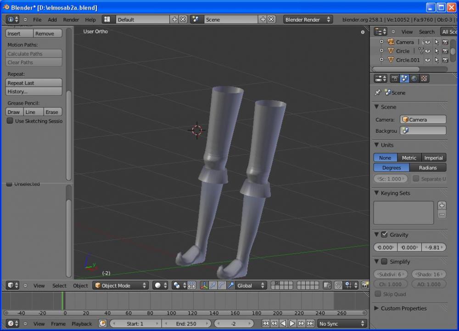Enable Use Sketching Sessions checkbox
459x331 pixels.
coord(10,121)
